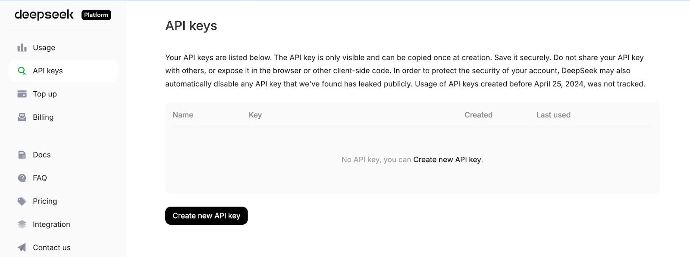This screenshot has height=257, width=690.
Task: Go to the Top up page
Action: pos(63,94)
